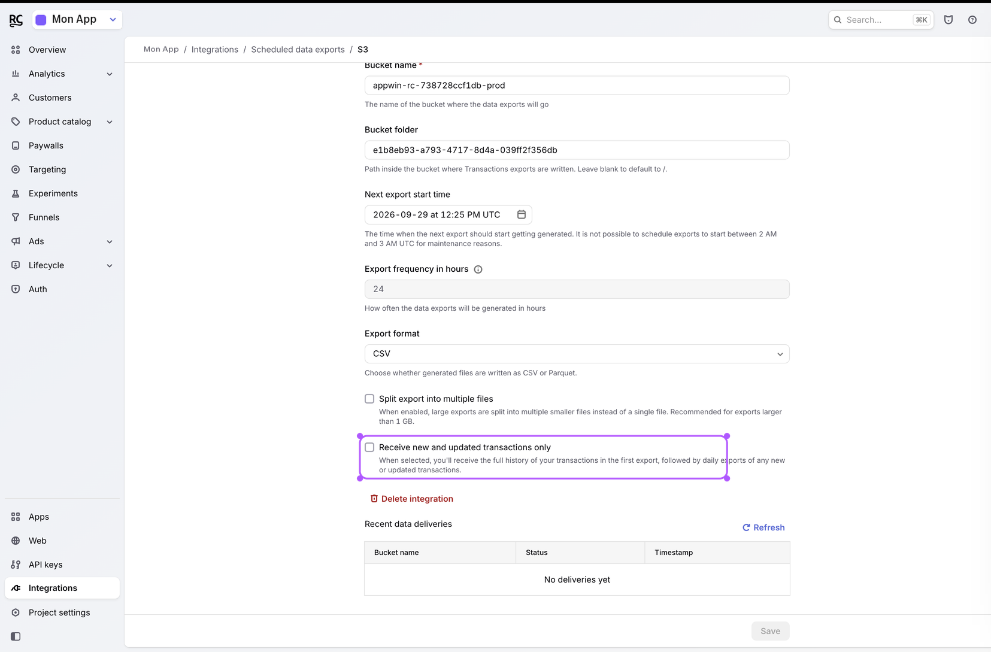Click the refresh arrow icon
Screen dimensions: 991x652
746,527
